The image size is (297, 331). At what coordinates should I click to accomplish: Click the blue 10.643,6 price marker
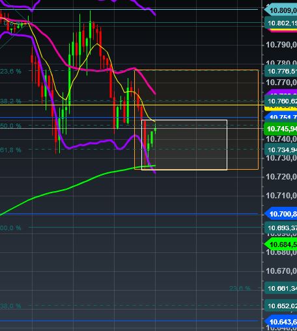[281, 322]
